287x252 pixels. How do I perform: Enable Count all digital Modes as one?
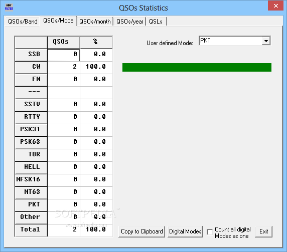(x=210, y=232)
